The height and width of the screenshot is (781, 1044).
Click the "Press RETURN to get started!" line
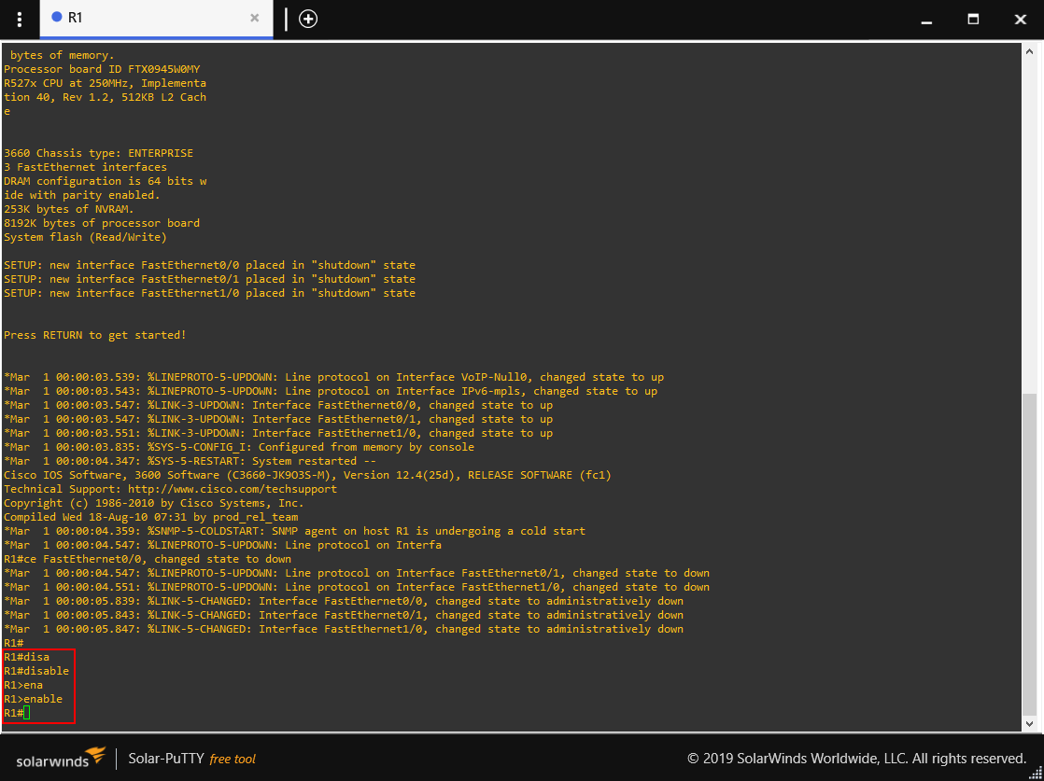(95, 335)
